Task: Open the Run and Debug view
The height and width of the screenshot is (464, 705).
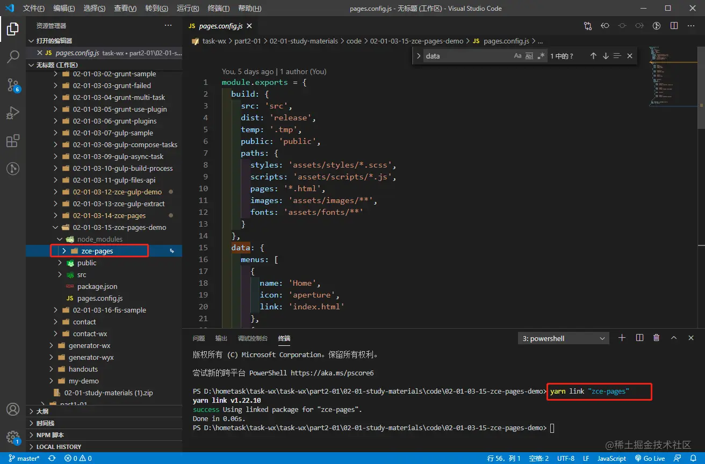Action: 13,113
